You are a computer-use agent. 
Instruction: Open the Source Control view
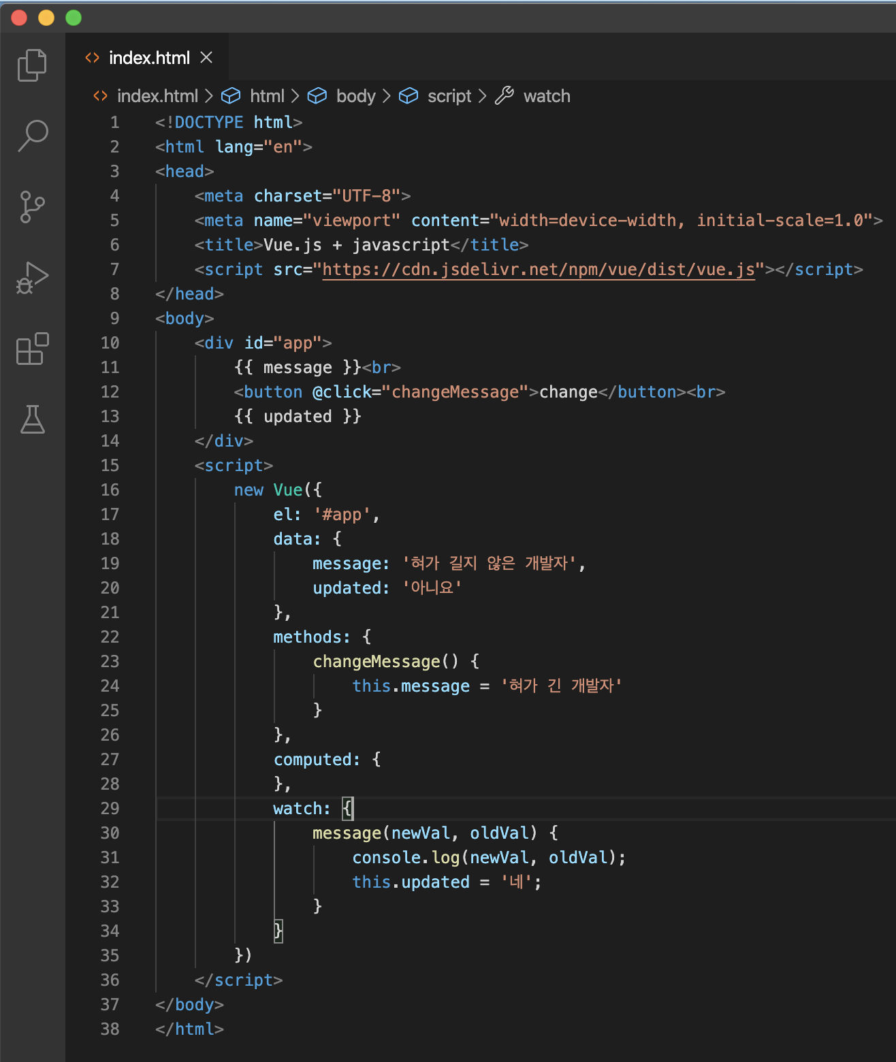[x=32, y=207]
